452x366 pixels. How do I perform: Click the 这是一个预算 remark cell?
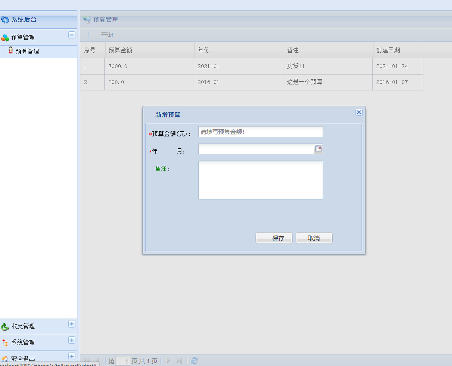(328, 82)
